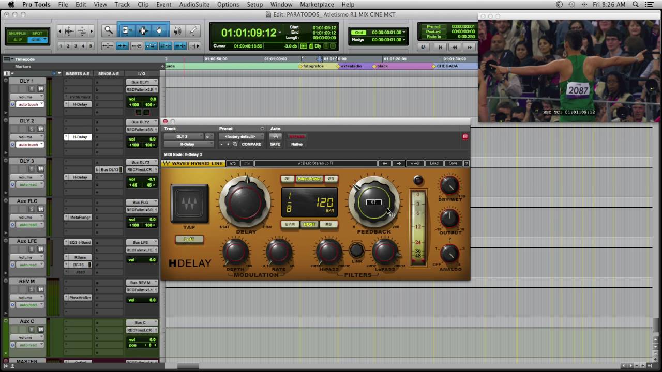
Task: Click the red target button in plugin header
Action: [x=465, y=136]
